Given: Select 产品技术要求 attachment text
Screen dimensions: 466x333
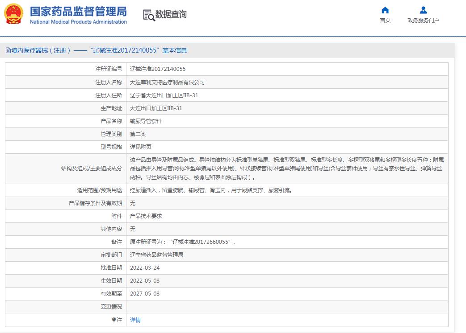Looking at the screenshot, I should point(146,216).
